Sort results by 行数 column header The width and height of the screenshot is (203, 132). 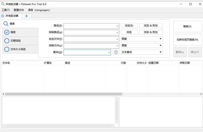pyautogui.click(x=116, y=63)
